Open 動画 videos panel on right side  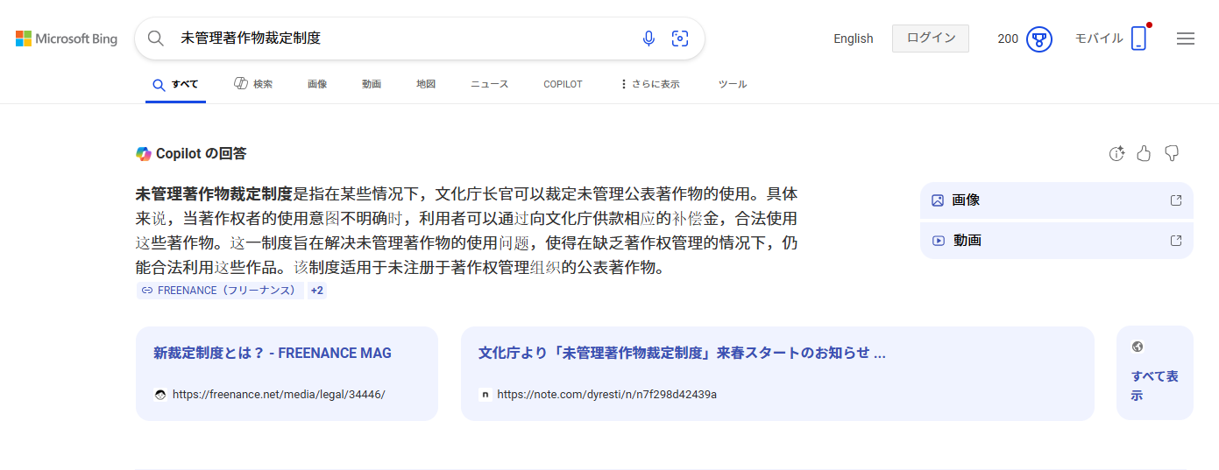coord(1056,241)
